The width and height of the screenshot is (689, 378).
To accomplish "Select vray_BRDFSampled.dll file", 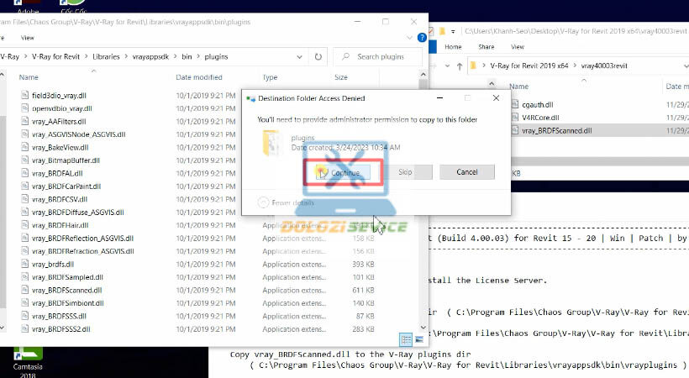I will coord(67,277).
